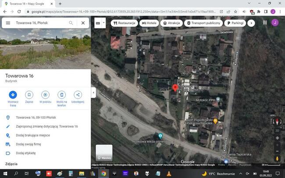The width and height of the screenshot is (285, 178).
Task: Select the Towarowa 16 – Mapy Google tab
Action: (29, 4)
